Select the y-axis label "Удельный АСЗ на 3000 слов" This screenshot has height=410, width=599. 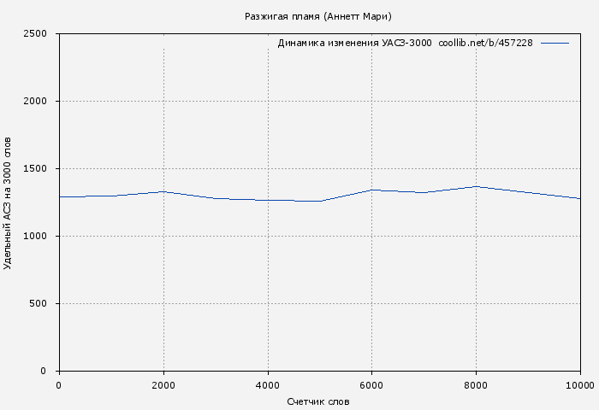click(8, 202)
